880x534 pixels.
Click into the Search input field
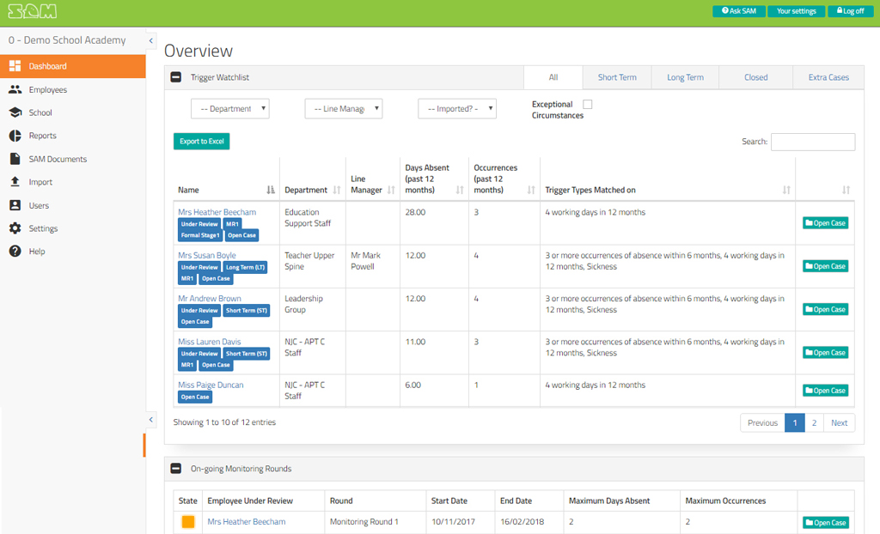[813, 142]
